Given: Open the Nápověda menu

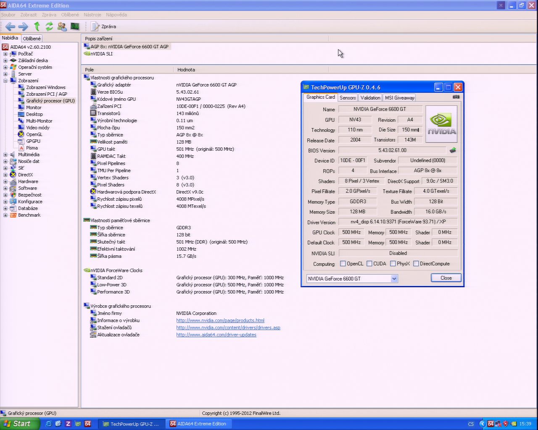Looking at the screenshot, I should pos(116,15).
